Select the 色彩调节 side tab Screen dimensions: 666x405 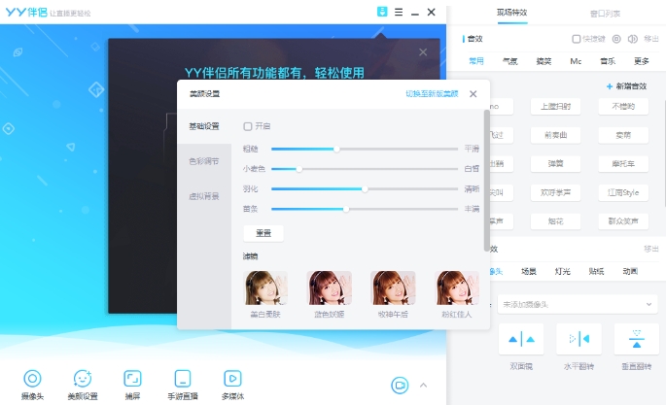[x=204, y=161]
